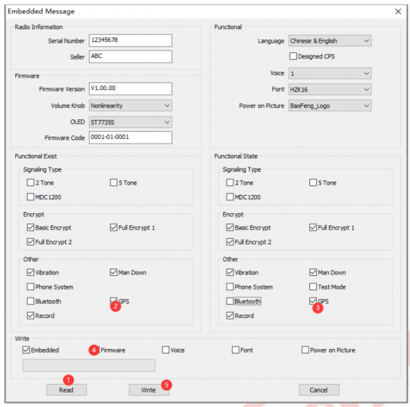The height and width of the screenshot is (407, 410).
Task: Open the Volume Knob dropdown
Action: coord(130,105)
